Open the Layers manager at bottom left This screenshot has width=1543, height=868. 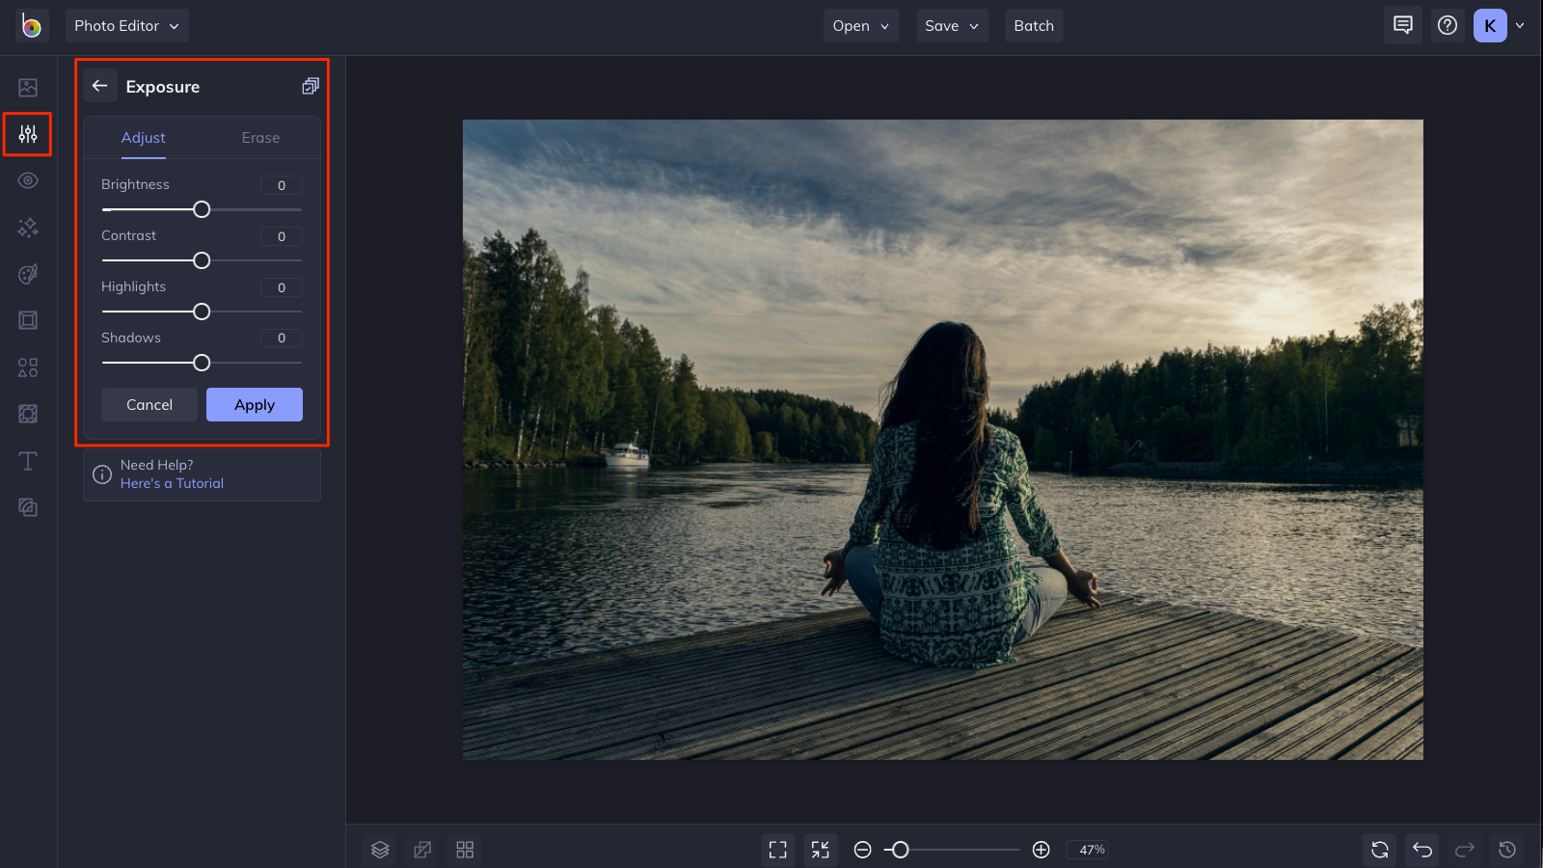tap(379, 850)
